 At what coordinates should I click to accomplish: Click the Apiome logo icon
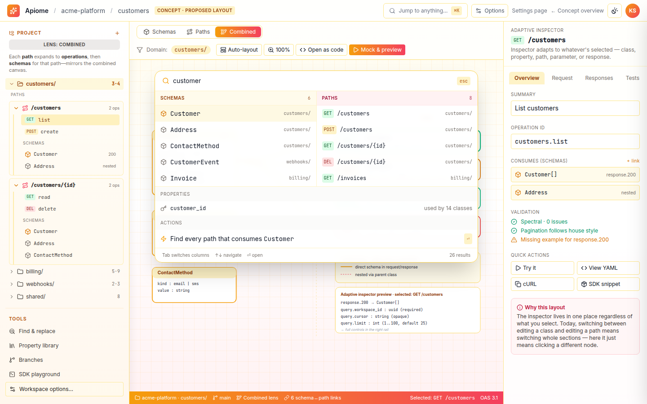13,11
